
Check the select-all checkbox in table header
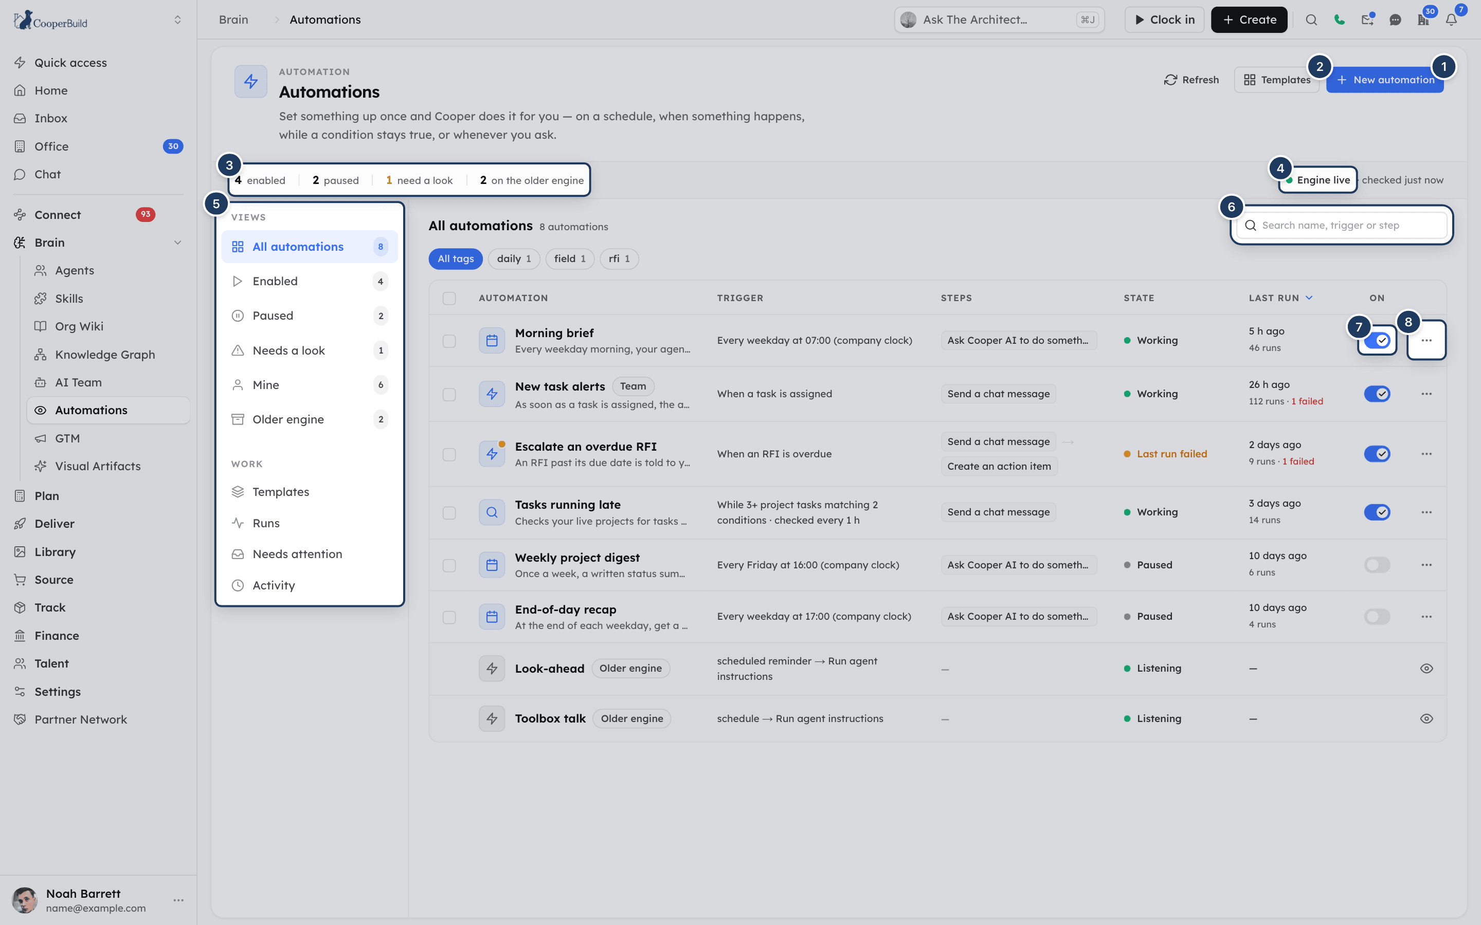(x=449, y=298)
